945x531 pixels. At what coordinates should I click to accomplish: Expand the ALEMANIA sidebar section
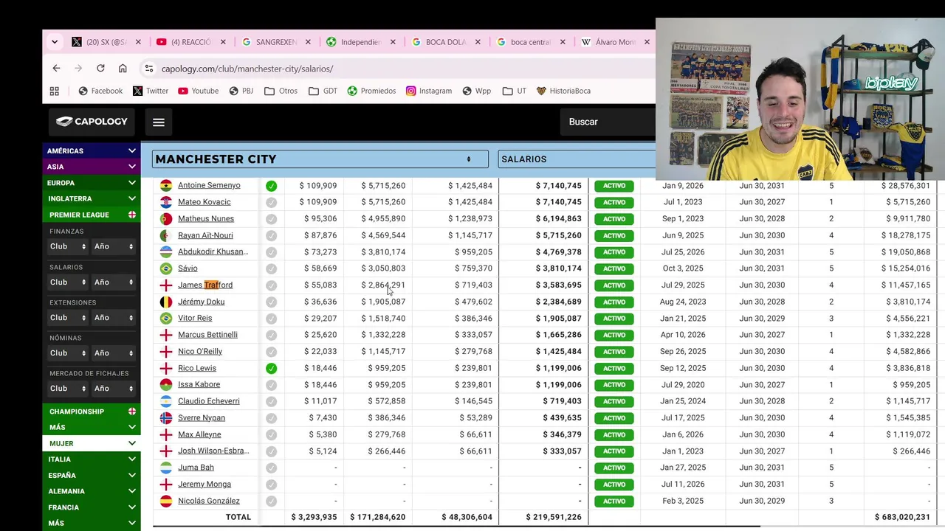click(92, 491)
